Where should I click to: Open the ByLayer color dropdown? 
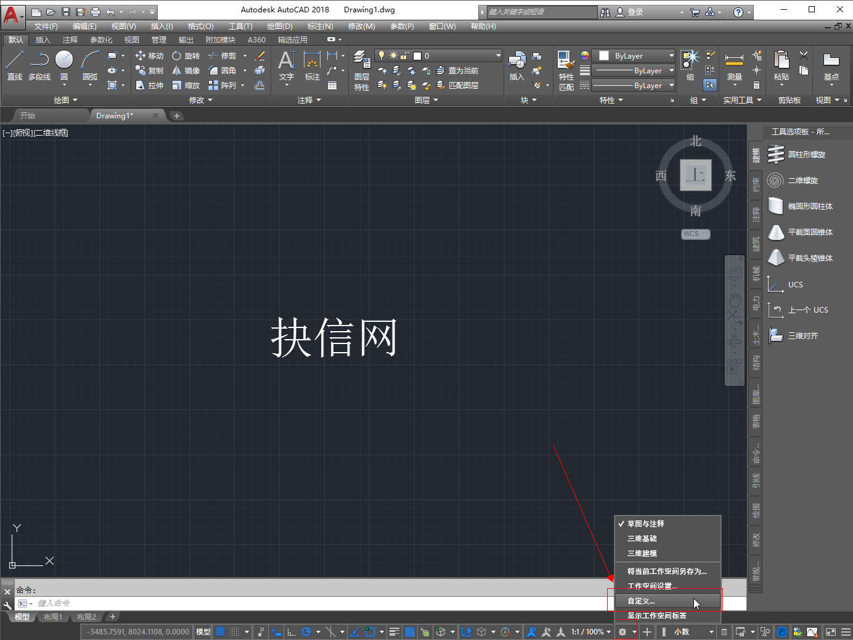pos(634,55)
